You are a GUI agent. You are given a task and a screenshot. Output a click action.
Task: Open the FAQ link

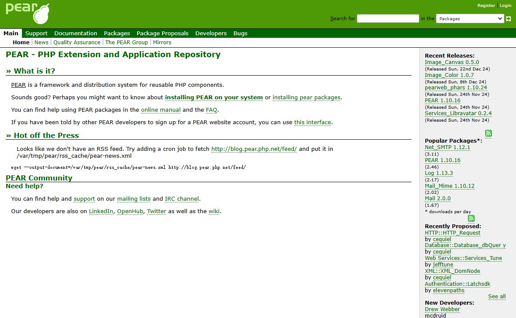pyautogui.click(x=212, y=110)
